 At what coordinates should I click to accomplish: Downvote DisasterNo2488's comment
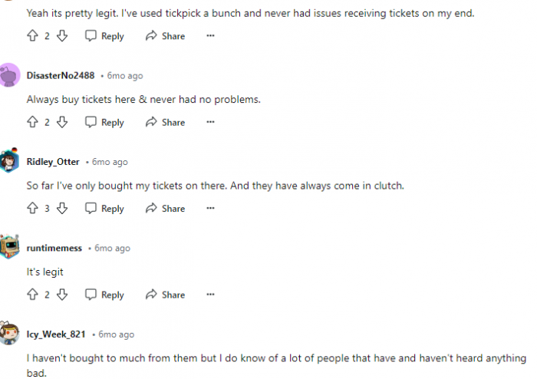pos(62,122)
